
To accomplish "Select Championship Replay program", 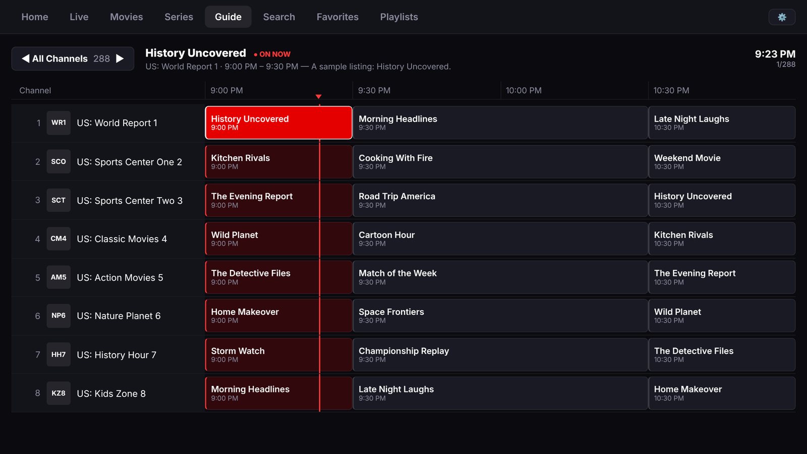I will pyautogui.click(x=500, y=355).
